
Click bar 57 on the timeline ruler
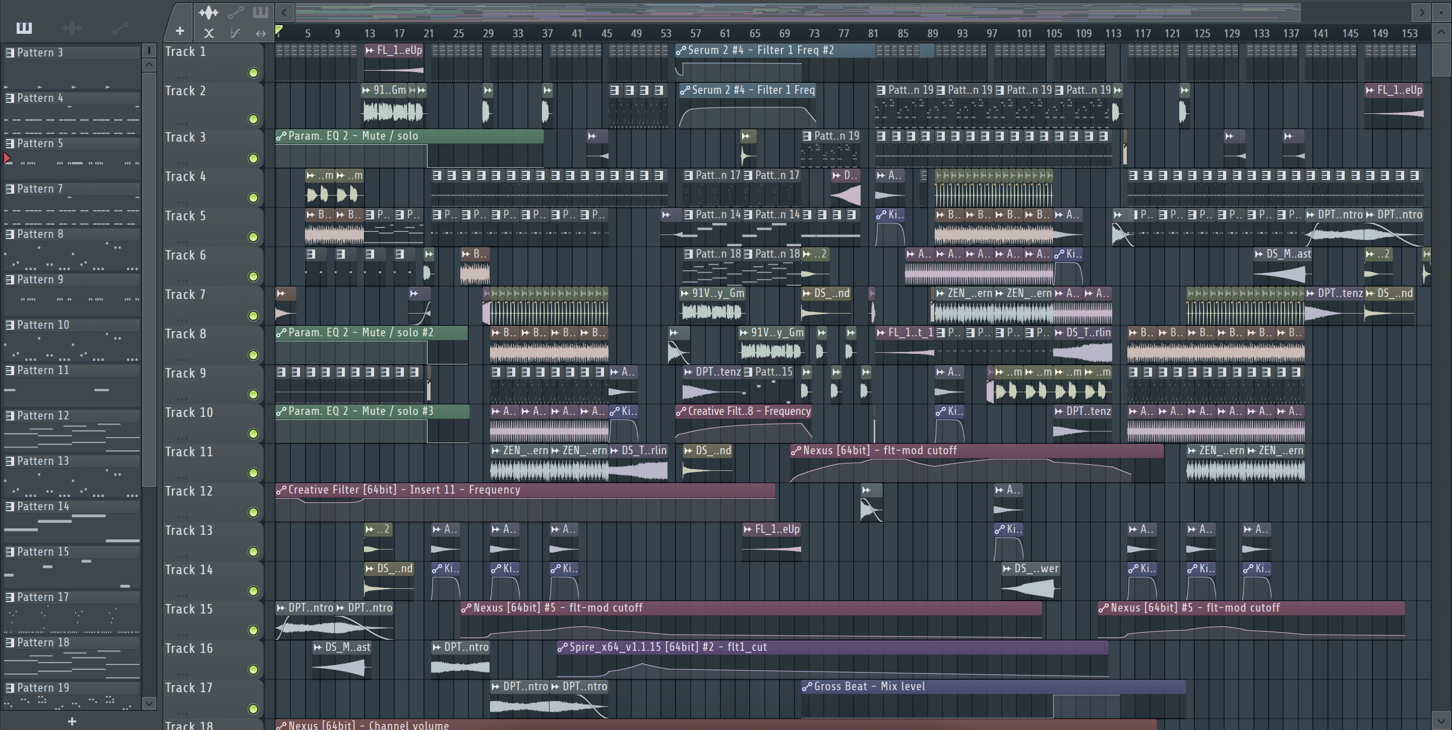coord(696,33)
